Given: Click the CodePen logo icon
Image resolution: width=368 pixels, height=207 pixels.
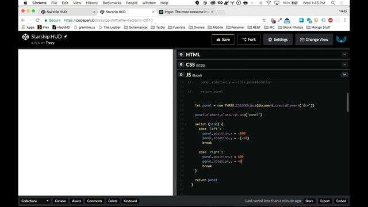Looking at the screenshot, I should point(25,37).
